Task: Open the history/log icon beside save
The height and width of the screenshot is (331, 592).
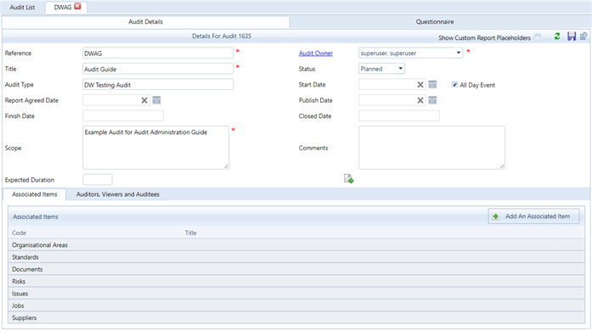Action: coord(584,36)
